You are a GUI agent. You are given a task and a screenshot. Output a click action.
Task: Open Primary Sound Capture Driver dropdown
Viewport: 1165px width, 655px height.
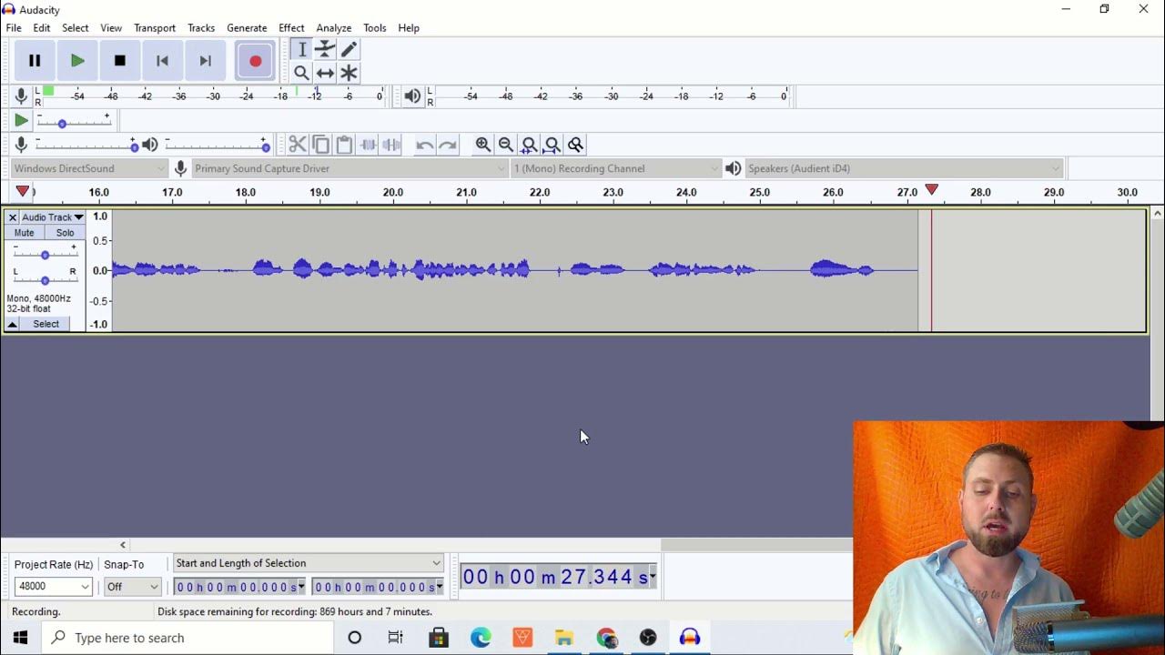(349, 168)
